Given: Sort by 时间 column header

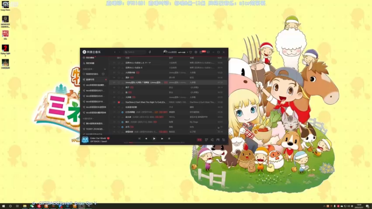Looking at the screenshot, I should coord(219,58).
